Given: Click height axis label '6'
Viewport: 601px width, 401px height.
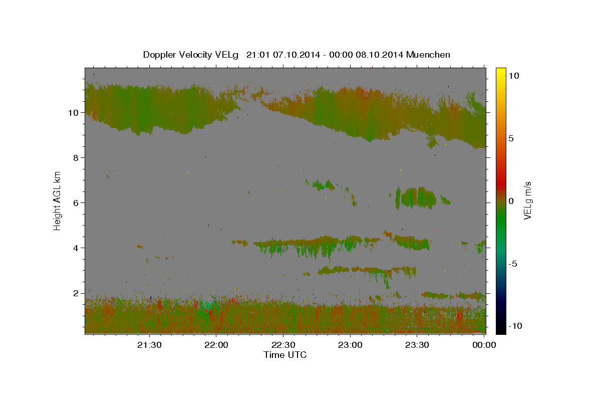Looking at the screenshot, I should [77, 203].
